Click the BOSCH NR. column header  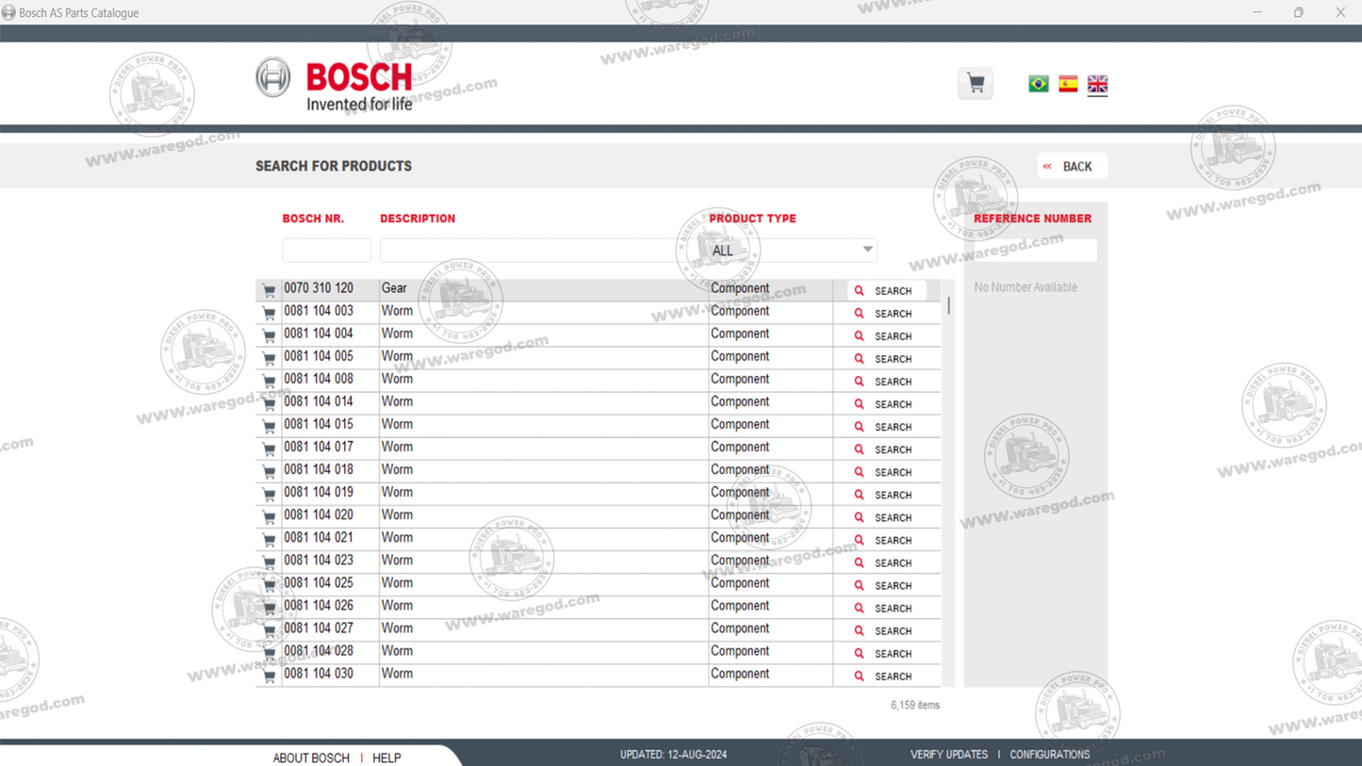313,219
